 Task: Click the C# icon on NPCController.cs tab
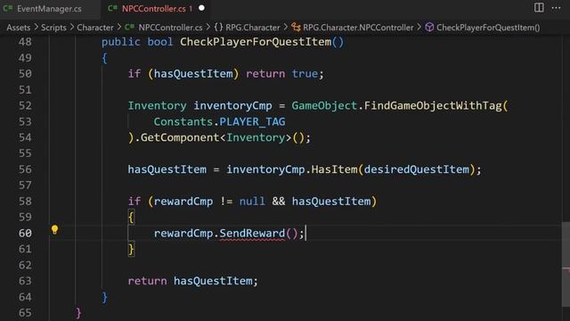(x=113, y=8)
